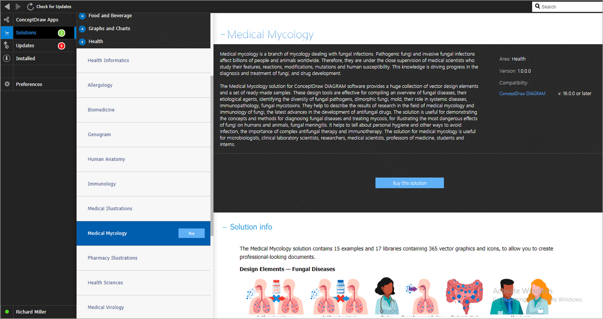Click the Buy button on Medical Mycology
603x319 pixels.
[191, 233]
